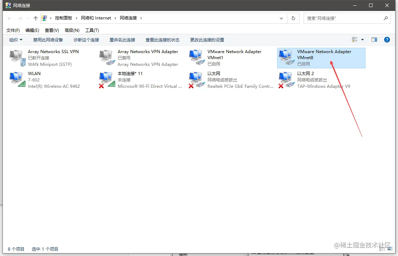Switch to large icons view in status bar

coord(390,249)
